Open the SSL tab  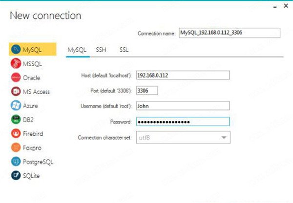(124, 50)
